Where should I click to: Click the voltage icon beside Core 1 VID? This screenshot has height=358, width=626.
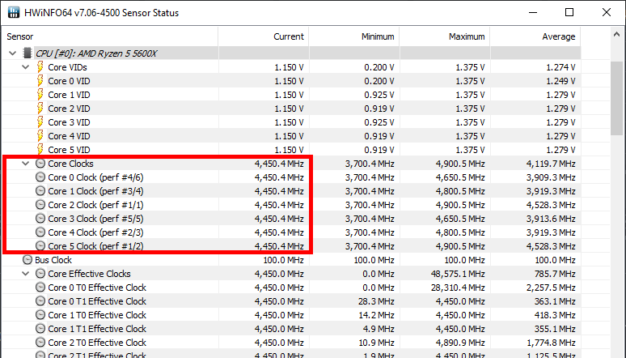pyautogui.click(x=40, y=95)
